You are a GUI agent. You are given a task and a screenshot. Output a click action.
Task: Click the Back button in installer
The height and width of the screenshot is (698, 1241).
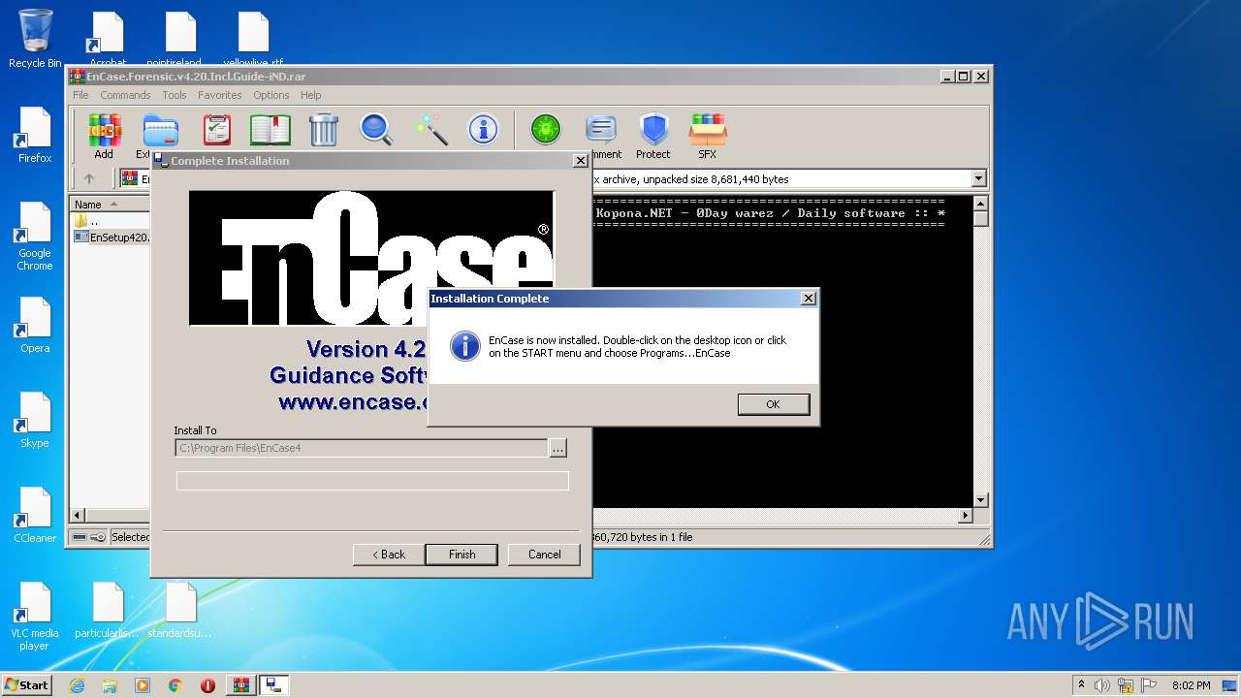click(x=388, y=555)
